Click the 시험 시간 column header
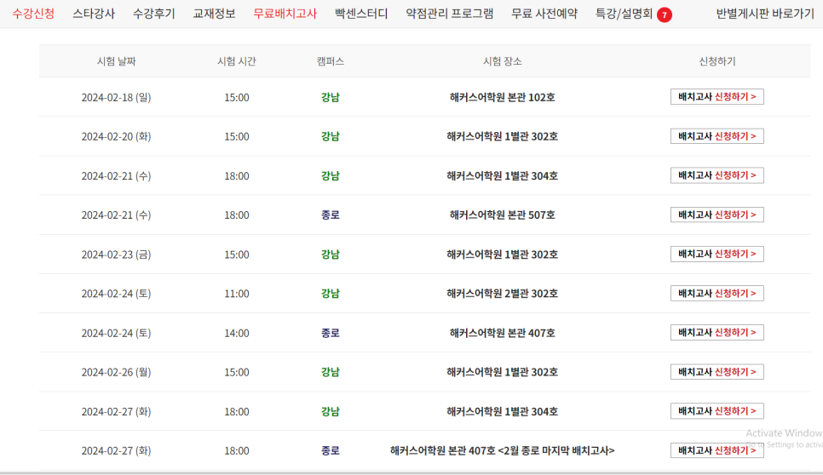 coord(237,61)
